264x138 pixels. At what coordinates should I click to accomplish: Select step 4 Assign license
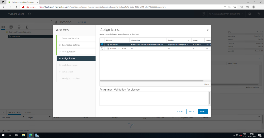76,58
